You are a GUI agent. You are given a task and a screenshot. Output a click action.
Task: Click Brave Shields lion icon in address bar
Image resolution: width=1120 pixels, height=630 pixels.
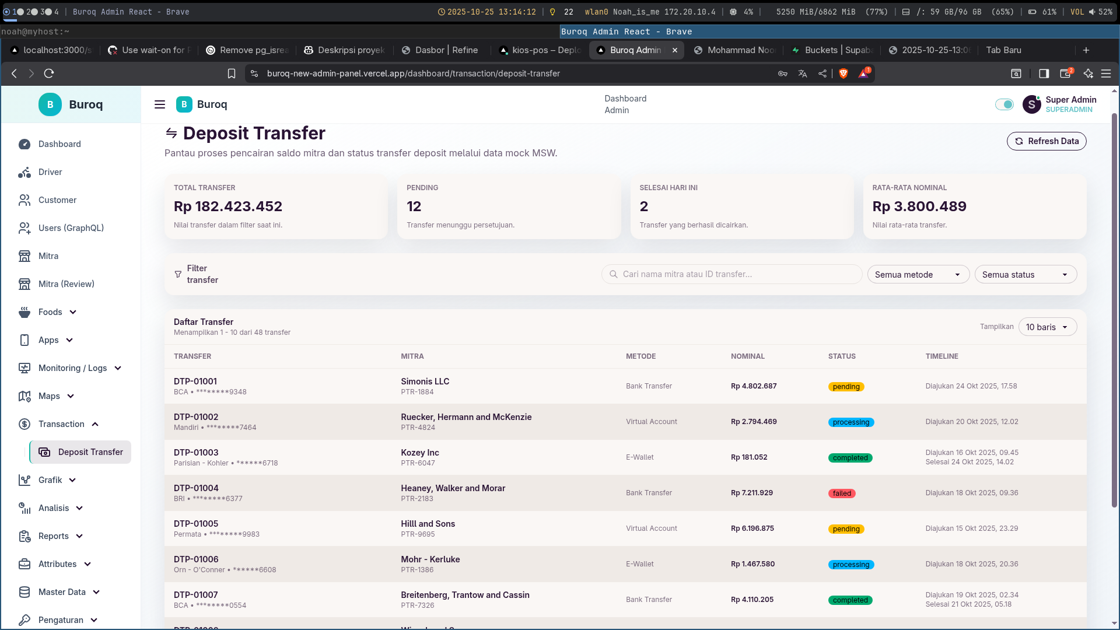point(843,73)
